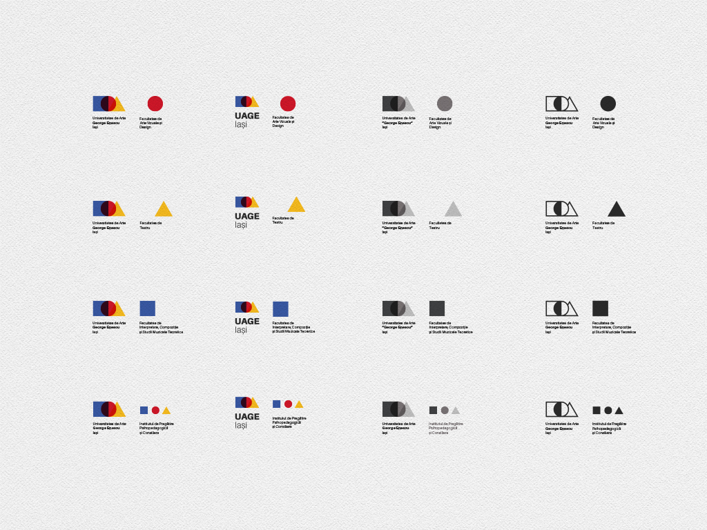This screenshot has width=707, height=530.
Task: Click 'Facultatea de Arte Vizuale și Design' under the black circle
Action: click(x=603, y=123)
